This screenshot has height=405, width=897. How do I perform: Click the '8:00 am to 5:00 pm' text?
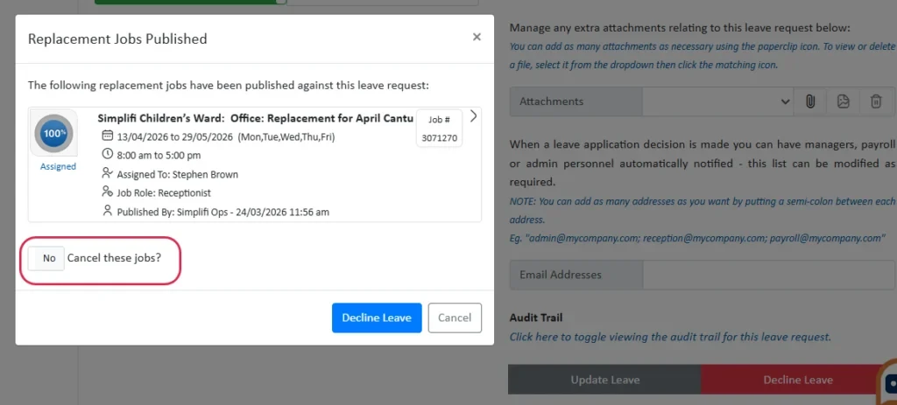159,156
